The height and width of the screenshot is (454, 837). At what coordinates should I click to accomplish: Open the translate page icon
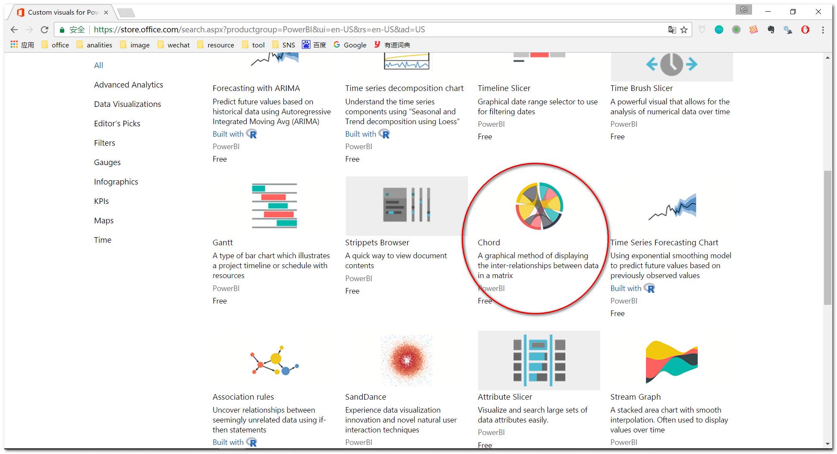click(672, 30)
